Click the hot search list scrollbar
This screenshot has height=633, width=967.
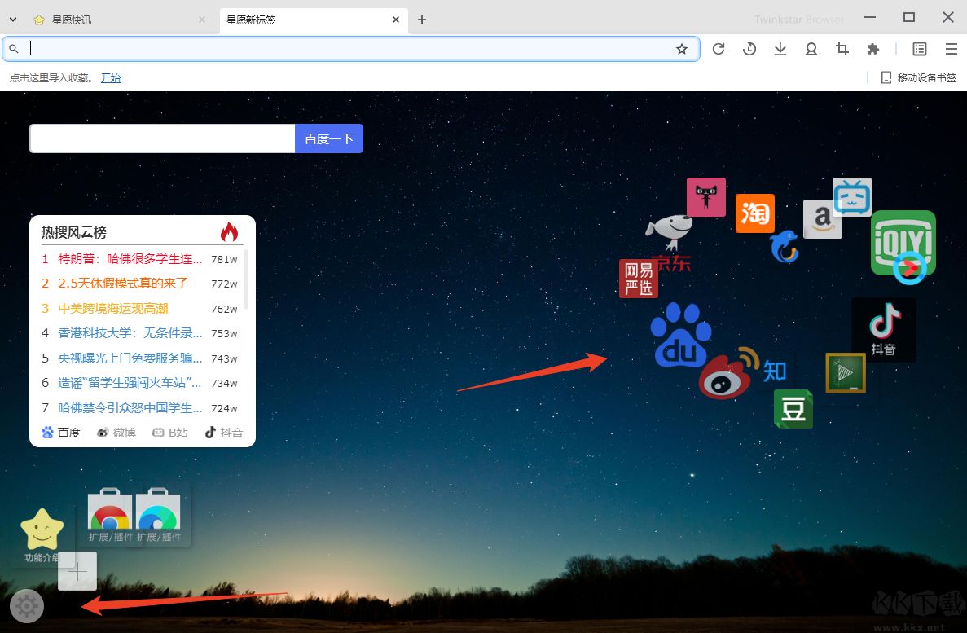pyautogui.click(x=246, y=279)
